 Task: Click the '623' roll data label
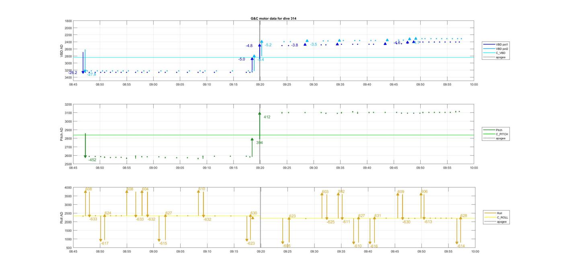[292, 216]
